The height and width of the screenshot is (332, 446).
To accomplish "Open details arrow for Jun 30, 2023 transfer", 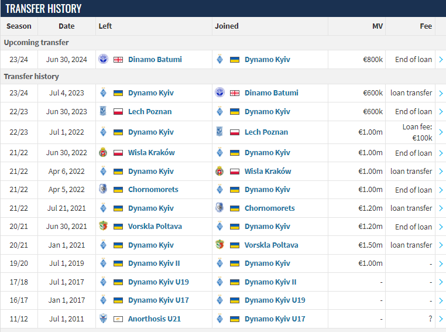I will point(441,111).
